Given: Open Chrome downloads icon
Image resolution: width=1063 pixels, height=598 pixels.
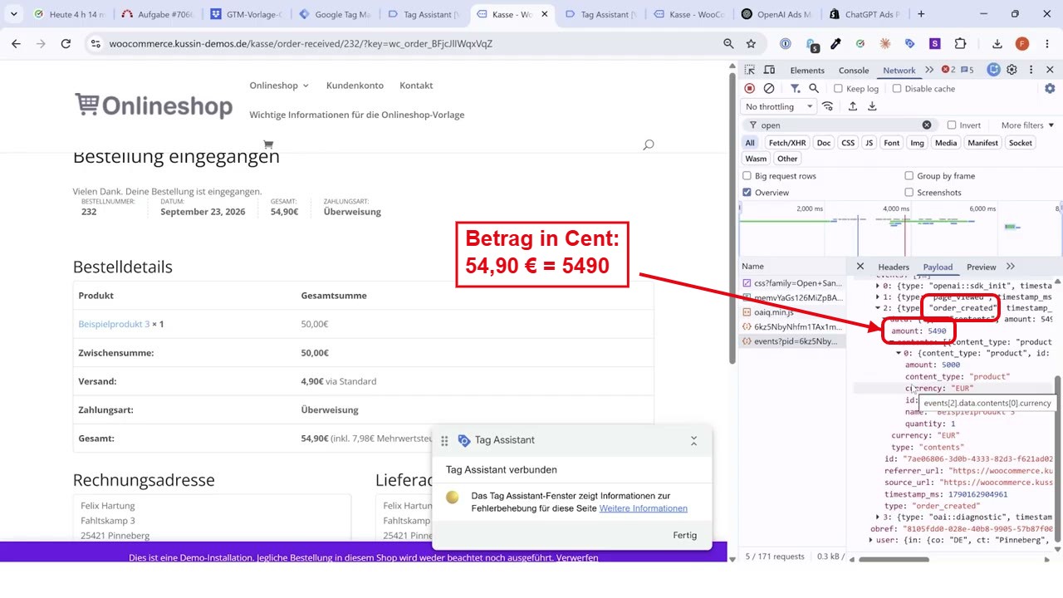Looking at the screenshot, I should pyautogui.click(x=997, y=43).
